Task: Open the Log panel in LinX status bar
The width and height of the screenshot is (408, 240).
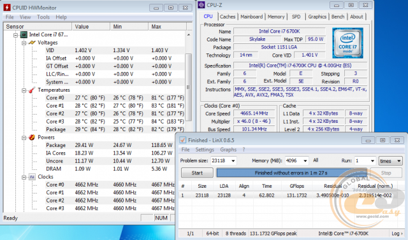Action: point(397,234)
